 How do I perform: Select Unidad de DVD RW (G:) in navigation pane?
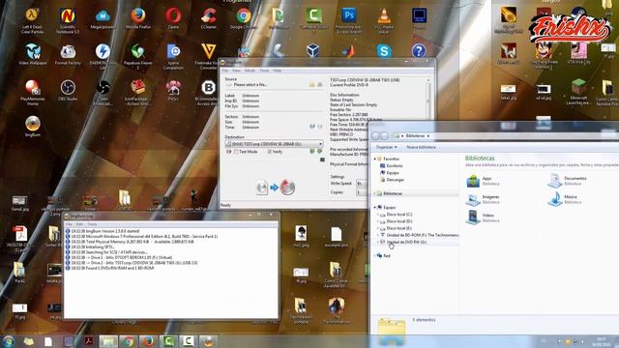pyautogui.click(x=403, y=242)
